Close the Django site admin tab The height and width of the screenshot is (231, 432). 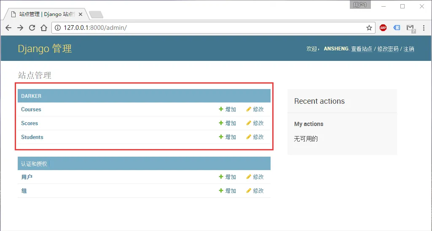[80, 14]
